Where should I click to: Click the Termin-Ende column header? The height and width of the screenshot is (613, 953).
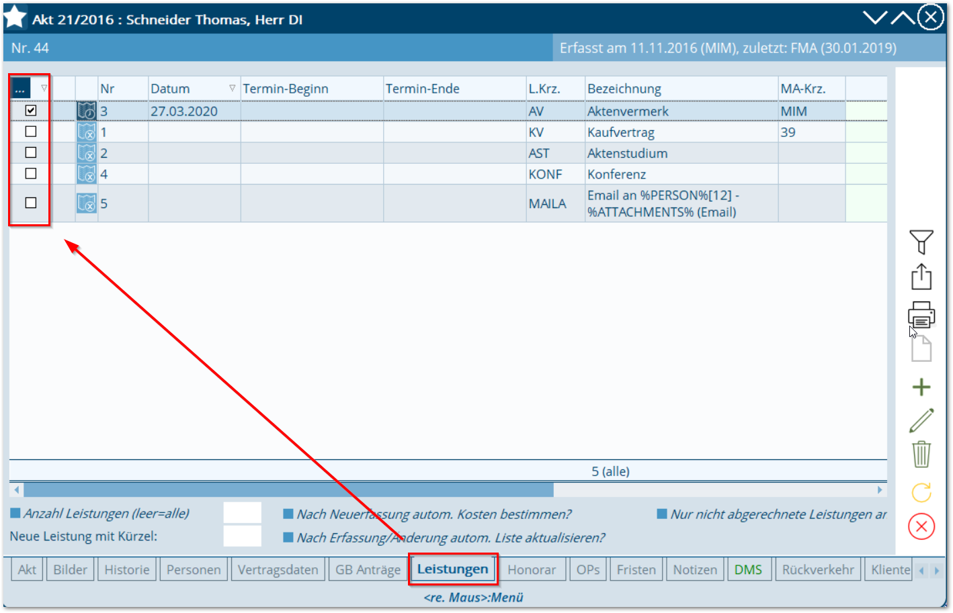click(454, 88)
